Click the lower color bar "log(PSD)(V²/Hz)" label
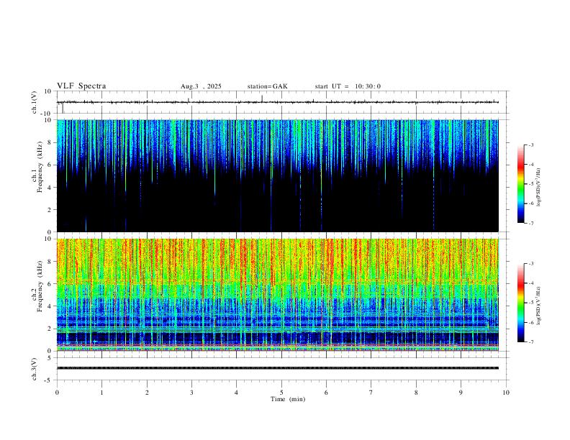This screenshot has width=570, height=440. click(538, 306)
